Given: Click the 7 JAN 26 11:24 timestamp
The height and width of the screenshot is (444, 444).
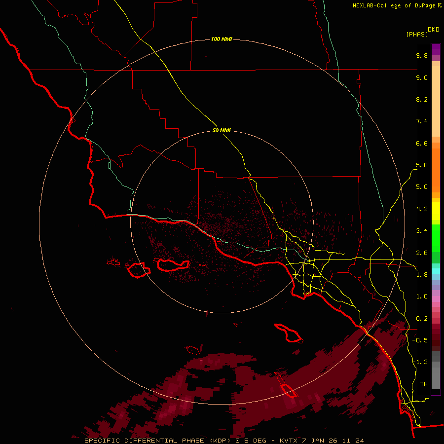Looking at the screenshot, I should pos(333,441).
